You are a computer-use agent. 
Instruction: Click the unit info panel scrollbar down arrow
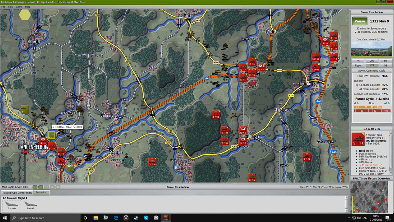coord(391,173)
